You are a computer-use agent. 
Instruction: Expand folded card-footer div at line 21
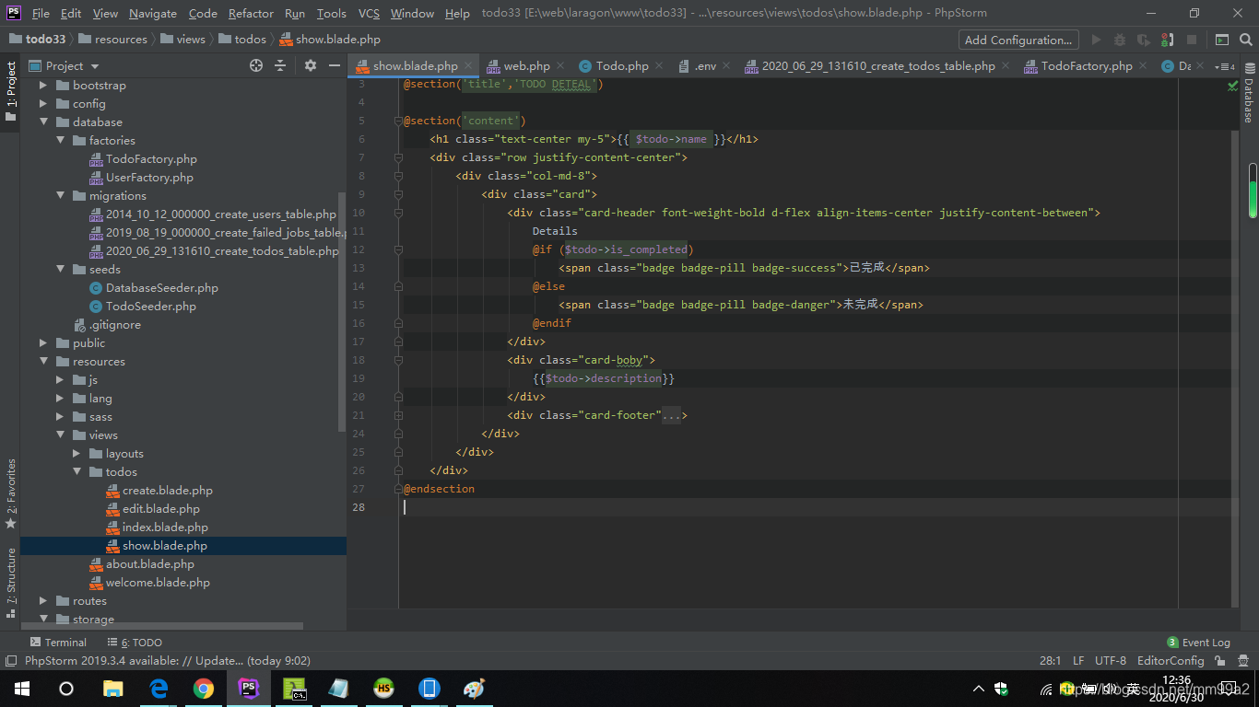399,415
